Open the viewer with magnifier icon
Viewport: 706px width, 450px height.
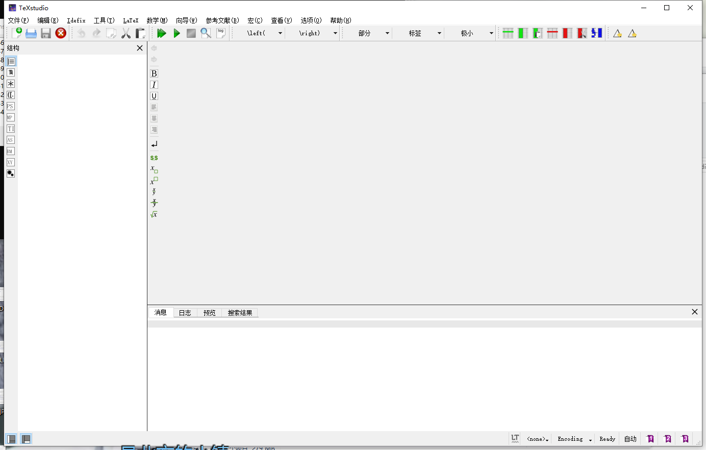click(x=206, y=33)
